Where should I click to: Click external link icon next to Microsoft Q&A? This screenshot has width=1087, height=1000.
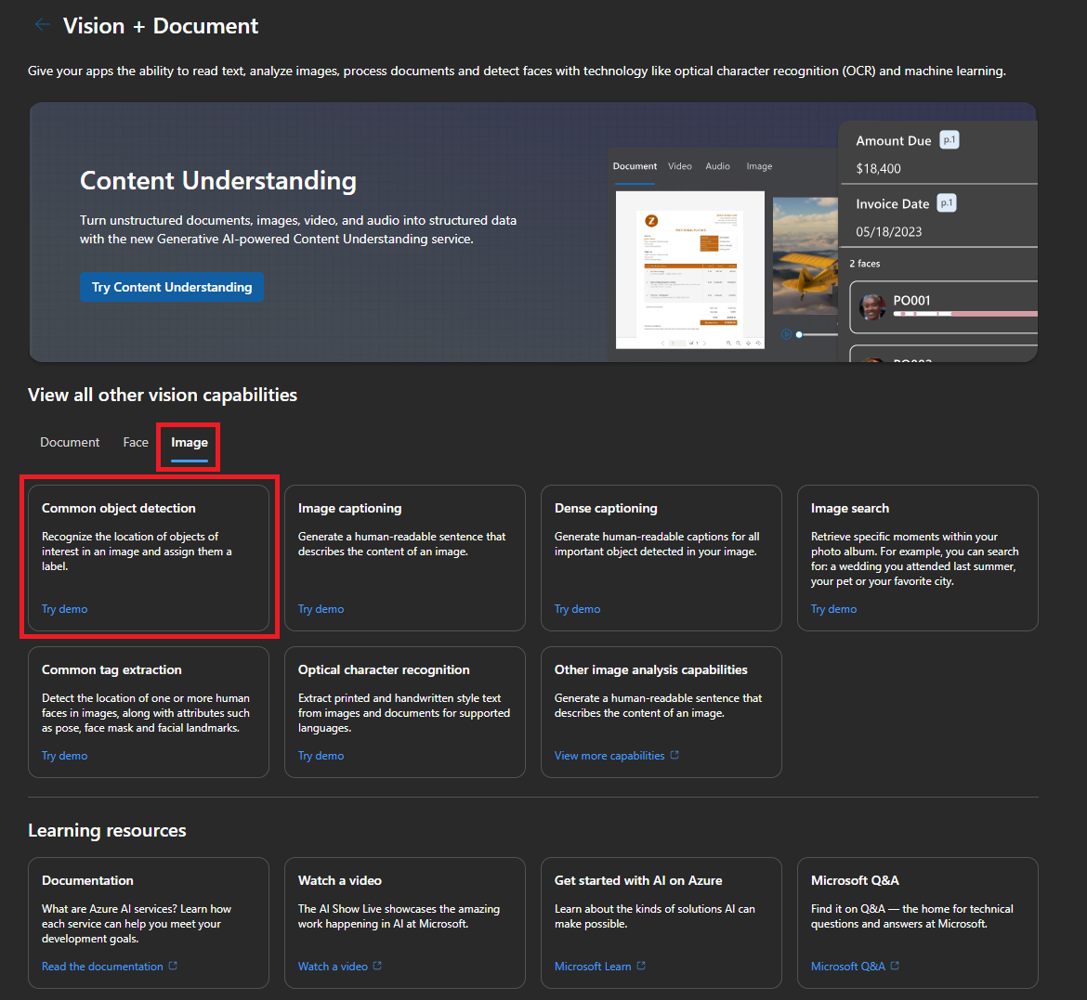point(895,966)
